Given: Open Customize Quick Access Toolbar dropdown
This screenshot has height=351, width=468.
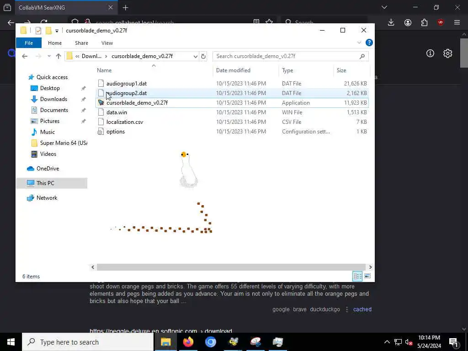Looking at the screenshot, I should (57, 31).
